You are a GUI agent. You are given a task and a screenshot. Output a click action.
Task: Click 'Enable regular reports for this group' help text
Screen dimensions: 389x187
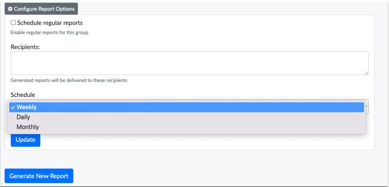50,33
